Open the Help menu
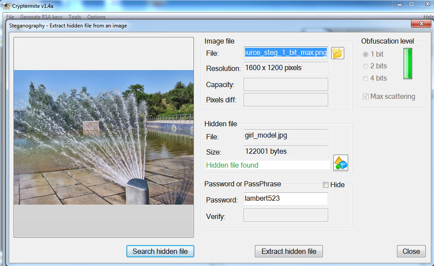Screen dimensions: 434x266 (x=428, y=17)
